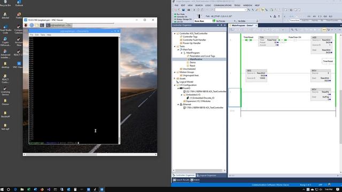This screenshot has width=342, height=192.
Task: Close the MainProgram - Demo tab
Action: [256, 26]
